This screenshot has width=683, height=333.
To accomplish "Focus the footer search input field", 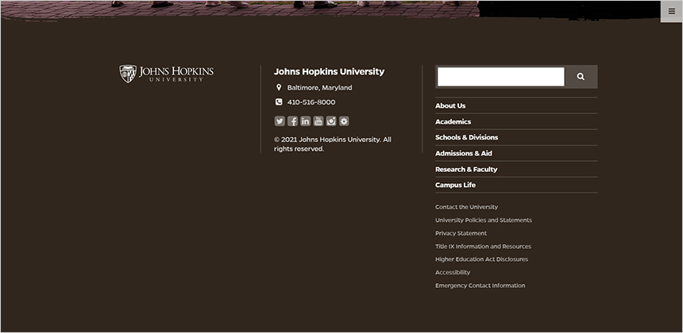I will [501, 77].
